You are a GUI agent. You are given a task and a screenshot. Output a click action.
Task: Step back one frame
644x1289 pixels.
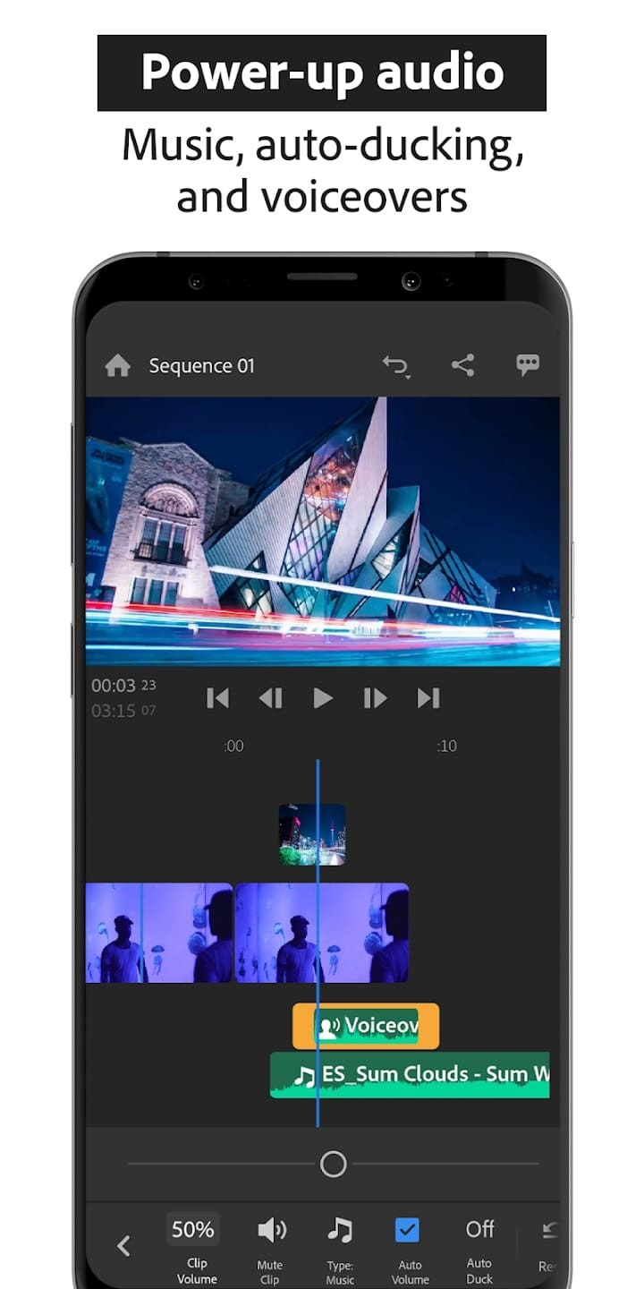270,698
